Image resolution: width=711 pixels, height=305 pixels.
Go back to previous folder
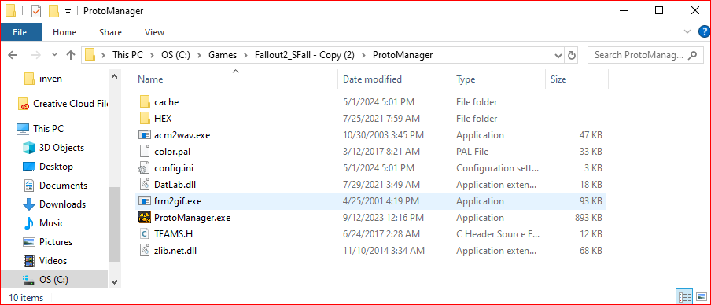tap(13, 55)
